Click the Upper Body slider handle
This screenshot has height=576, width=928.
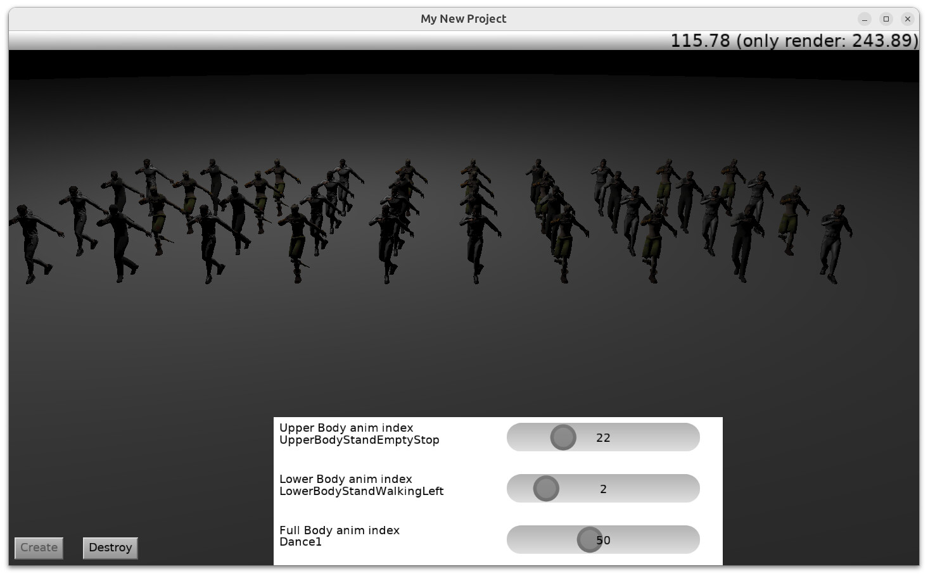(563, 437)
